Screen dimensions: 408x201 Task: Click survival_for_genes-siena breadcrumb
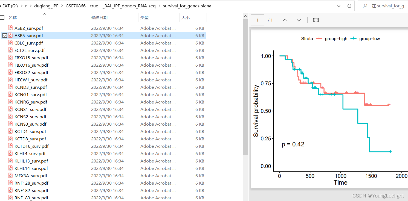click(x=187, y=6)
